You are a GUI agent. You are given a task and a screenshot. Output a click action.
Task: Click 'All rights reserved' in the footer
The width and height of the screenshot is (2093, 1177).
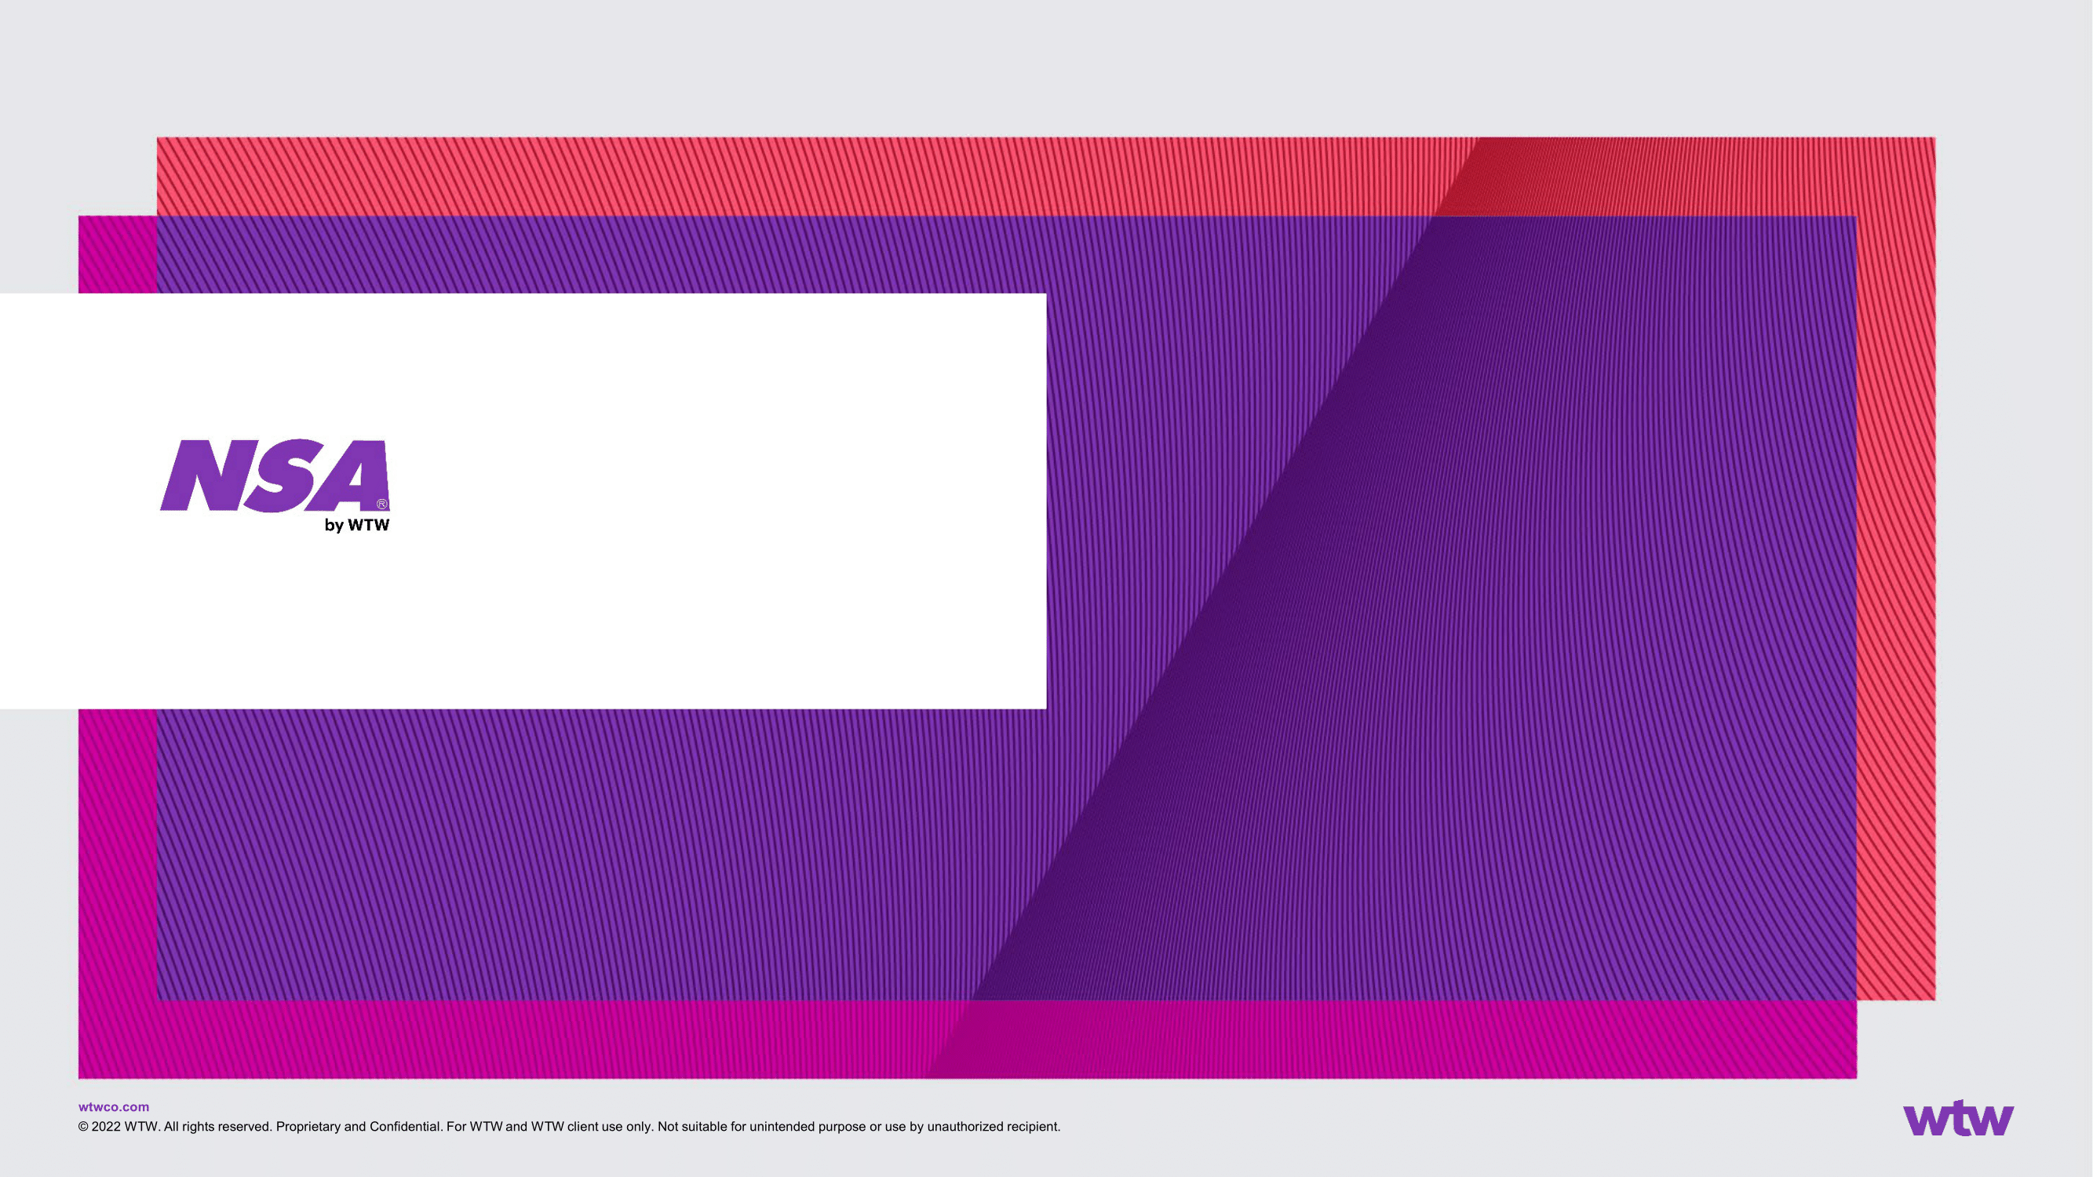pyautogui.click(x=215, y=1127)
